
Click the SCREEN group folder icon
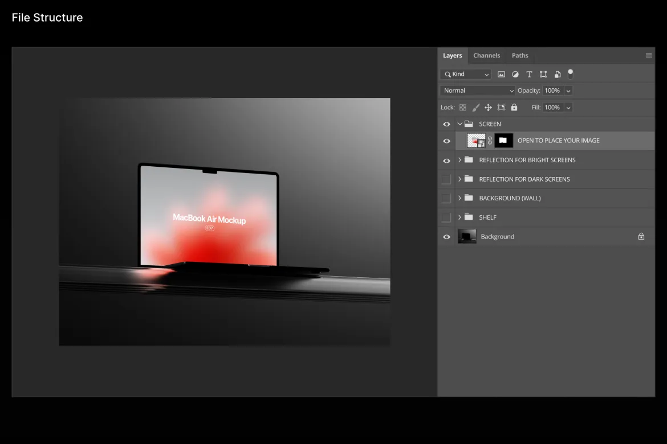point(469,124)
